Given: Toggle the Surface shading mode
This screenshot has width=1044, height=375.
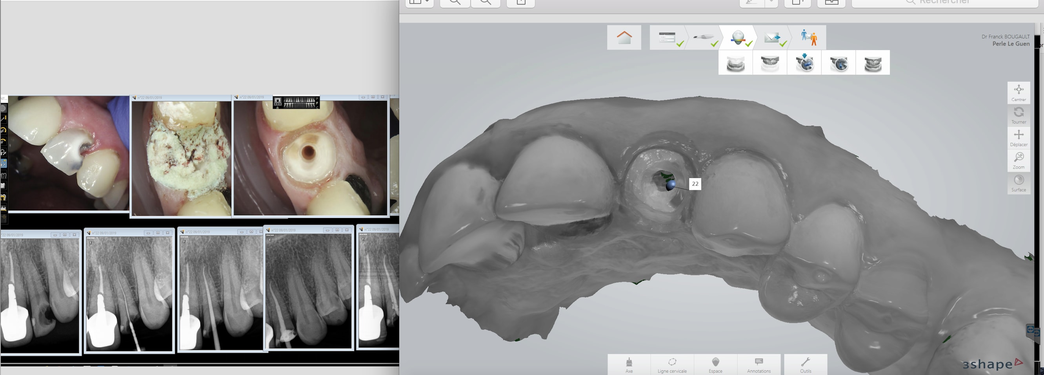Looking at the screenshot, I should pos(1019,183).
